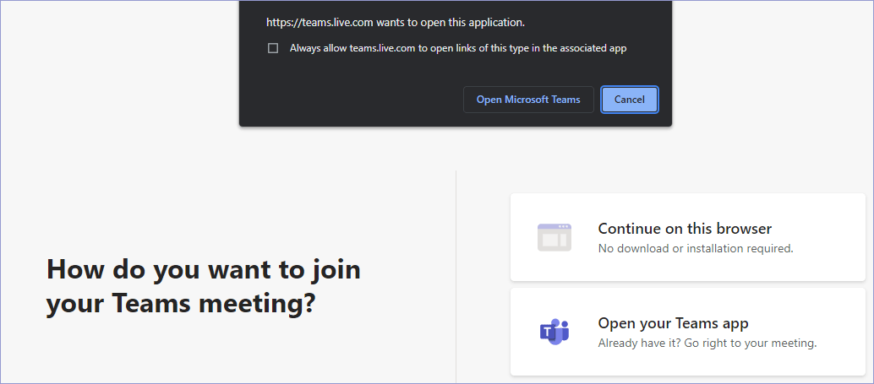Click 'No download or installation required.' text
The image size is (874, 384).
695,248
